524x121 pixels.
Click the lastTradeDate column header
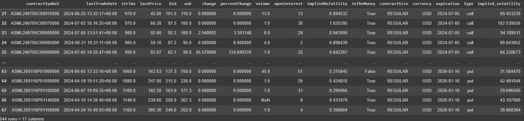(x=102, y=4)
